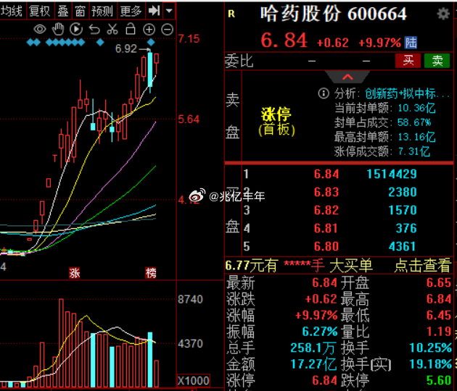Screen dimensions: 457x391
Task: Click the 6.92 high price annotation
Action: [126, 49]
